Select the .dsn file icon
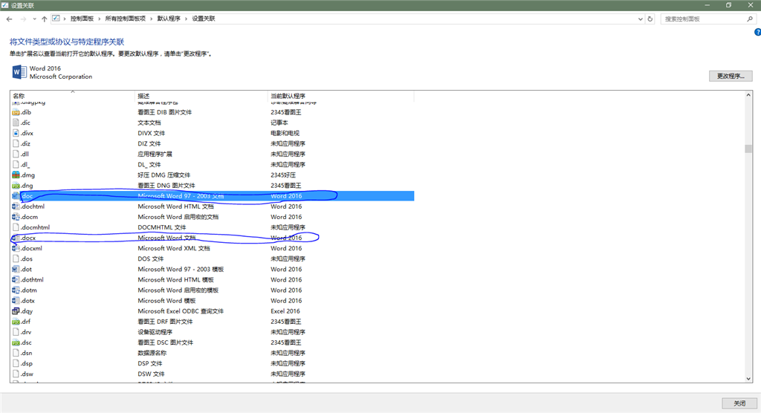This screenshot has width=761, height=413. (x=16, y=353)
